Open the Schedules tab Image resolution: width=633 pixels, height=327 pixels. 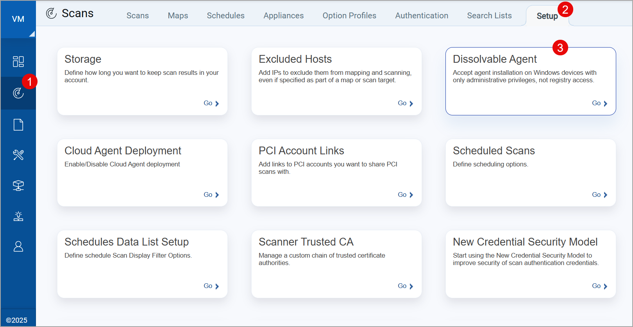225,16
